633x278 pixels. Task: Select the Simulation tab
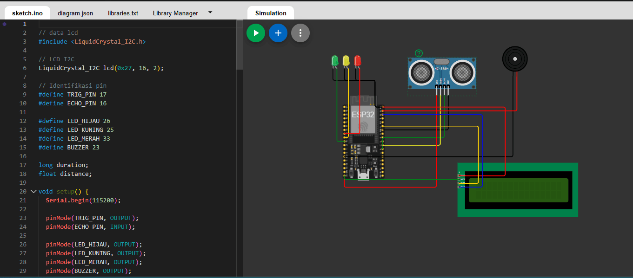[x=271, y=13]
